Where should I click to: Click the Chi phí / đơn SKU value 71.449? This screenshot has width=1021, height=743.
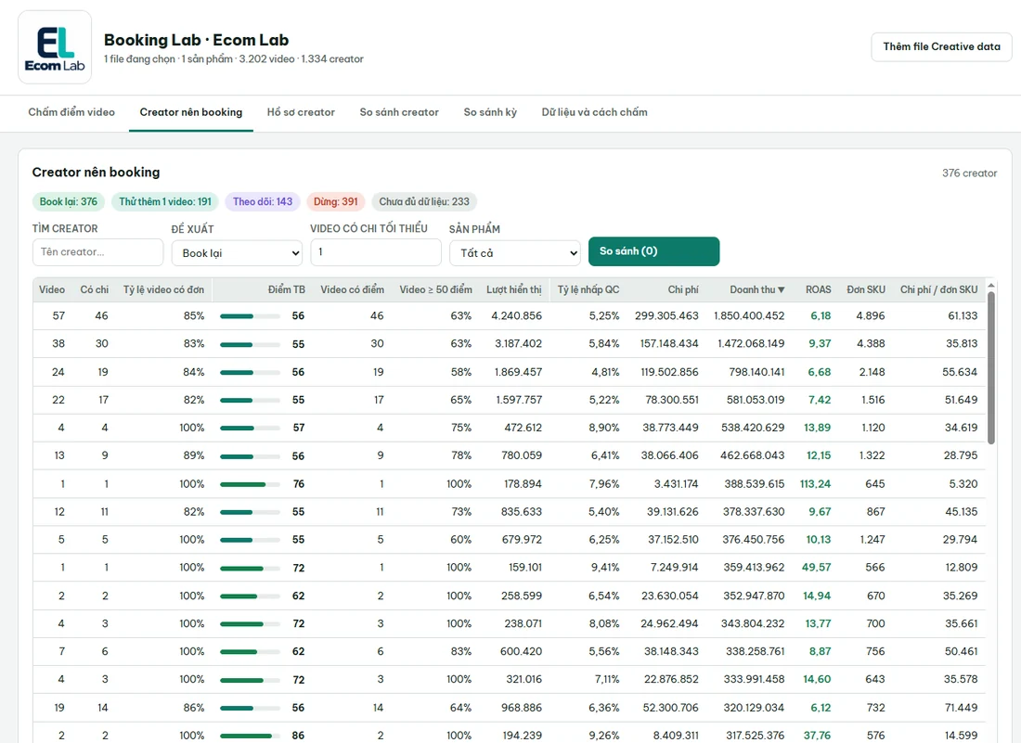961,707
